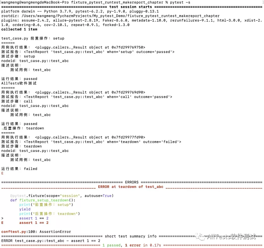Click the 'ERROR test_case.py::test_abc' summary line
The height and width of the screenshot is (248, 264).
point(51,241)
